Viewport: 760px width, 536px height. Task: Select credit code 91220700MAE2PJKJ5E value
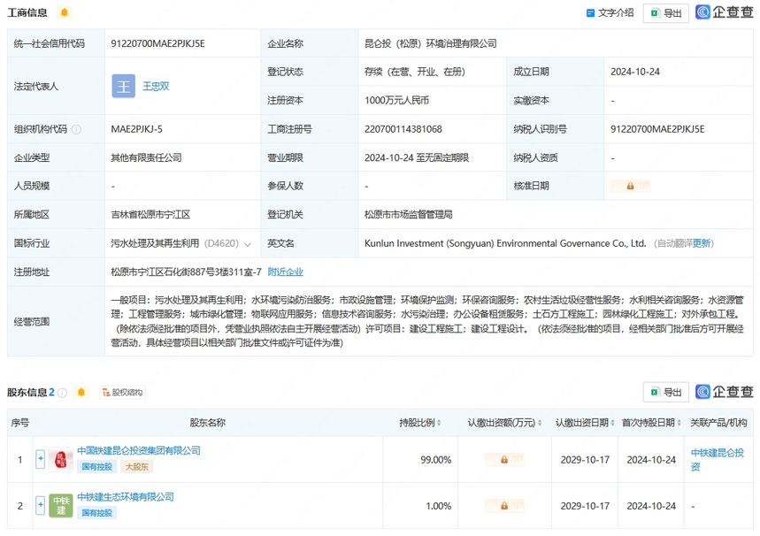click(x=157, y=43)
